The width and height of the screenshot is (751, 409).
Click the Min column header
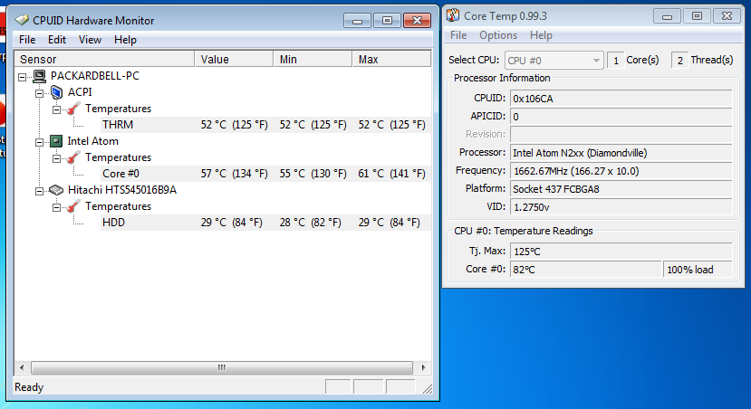pos(313,59)
